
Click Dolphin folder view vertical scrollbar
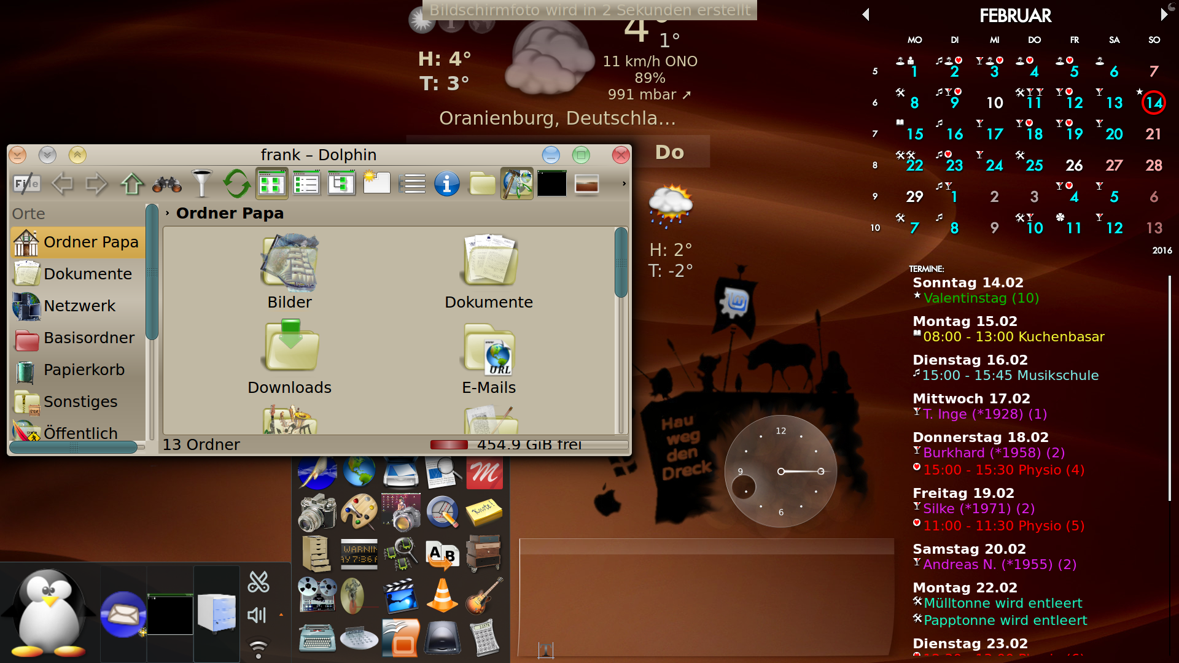coord(621,264)
